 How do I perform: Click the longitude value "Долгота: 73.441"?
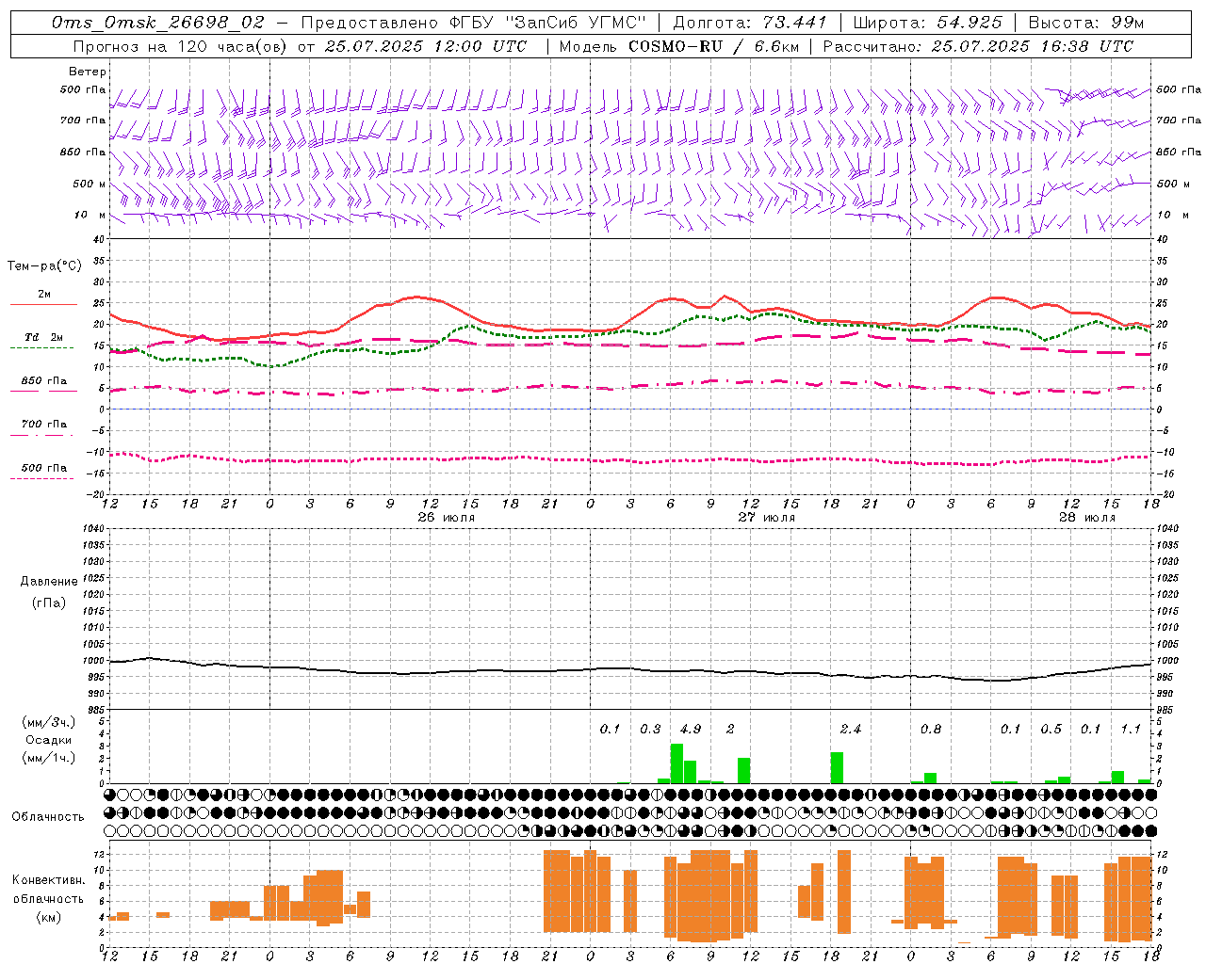(750, 23)
